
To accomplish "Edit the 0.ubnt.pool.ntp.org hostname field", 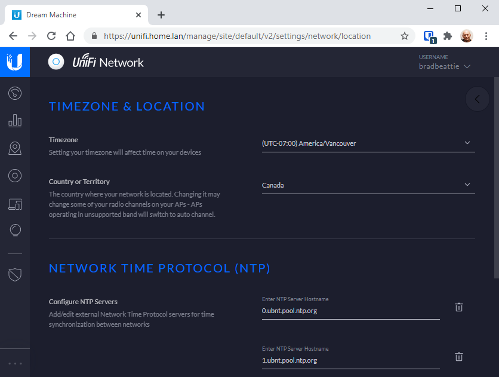I will [x=351, y=311].
